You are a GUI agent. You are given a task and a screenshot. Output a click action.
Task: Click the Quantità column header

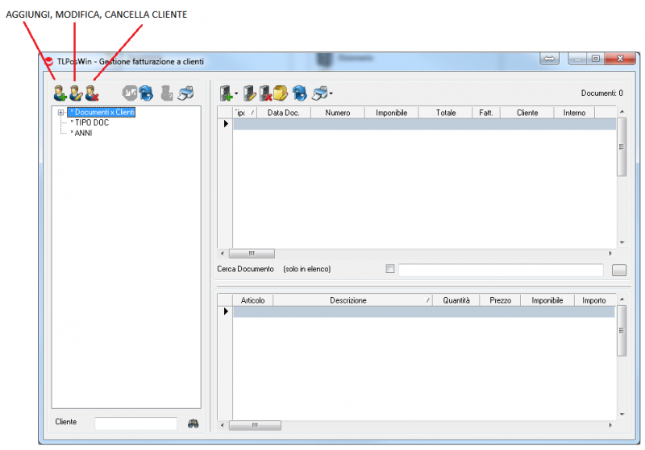tap(456, 300)
